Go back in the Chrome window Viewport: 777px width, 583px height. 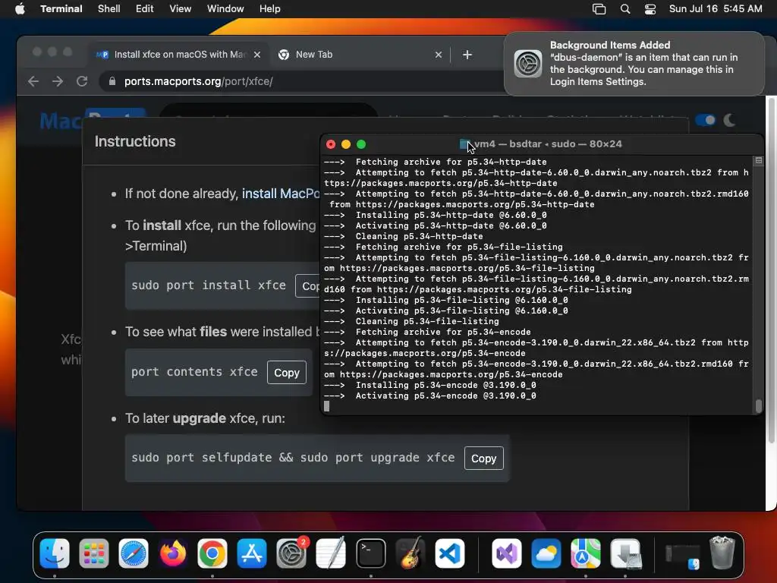tap(33, 81)
